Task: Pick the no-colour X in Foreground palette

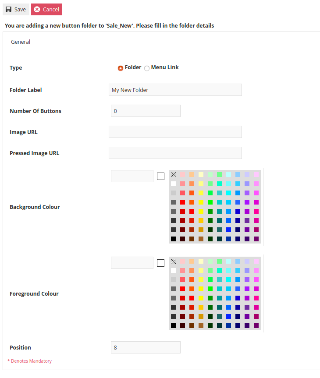Action: (x=173, y=261)
